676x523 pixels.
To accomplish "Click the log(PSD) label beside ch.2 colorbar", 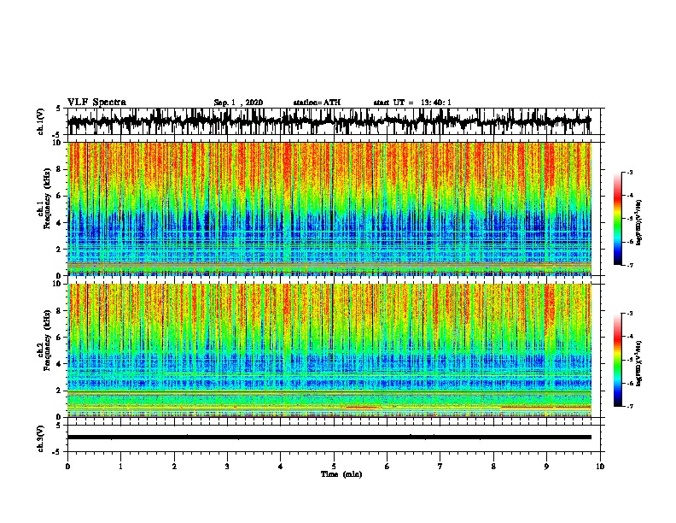I will [638, 363].
